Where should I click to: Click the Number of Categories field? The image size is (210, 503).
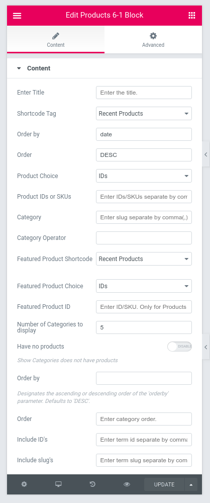144,327
